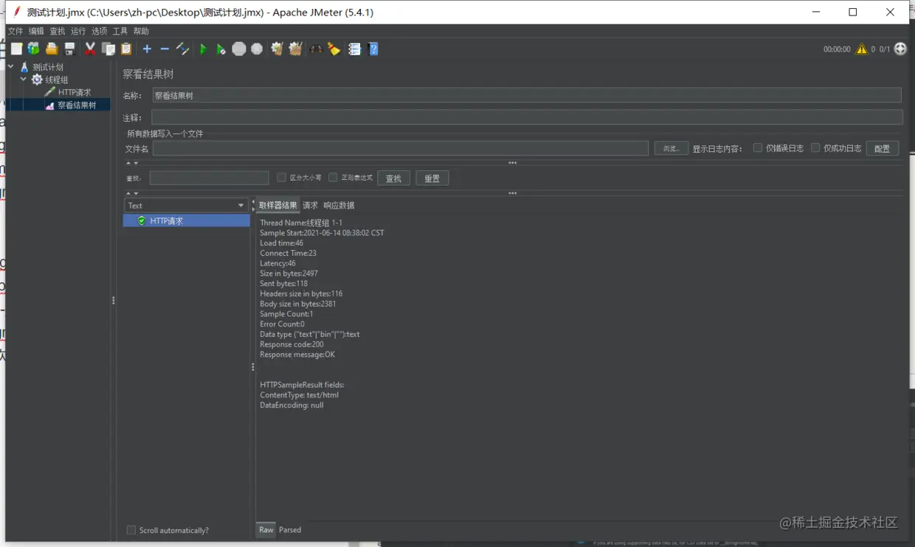Image resolution: width=915 pixels, height=547 pixels.
Task: Click the Stop test icon
Action: (x=239, y=49)
